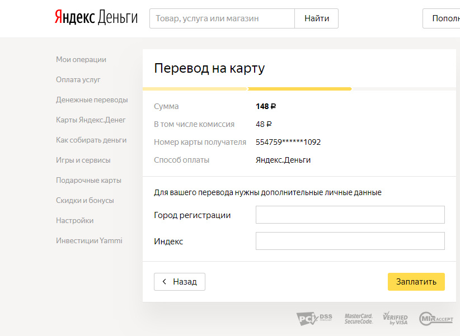Open Мои операции in sidebar
This screenshot has width=460, height=336.
[81, 59]
